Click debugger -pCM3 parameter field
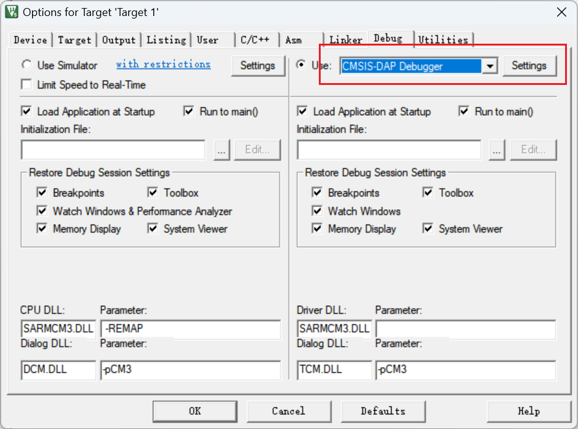This screenshot has height=429, width=578. point(465,370)
